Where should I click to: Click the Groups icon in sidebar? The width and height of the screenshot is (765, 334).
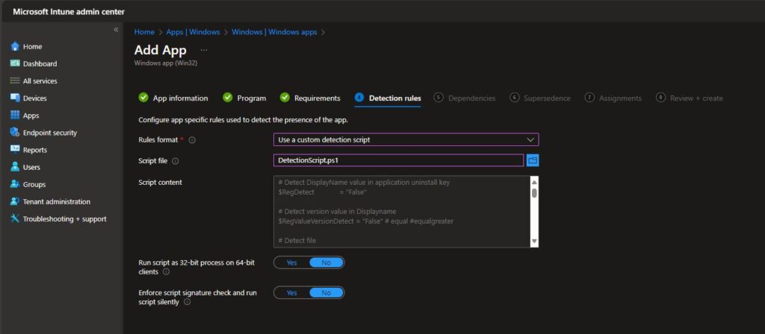[x=15, y=184]
